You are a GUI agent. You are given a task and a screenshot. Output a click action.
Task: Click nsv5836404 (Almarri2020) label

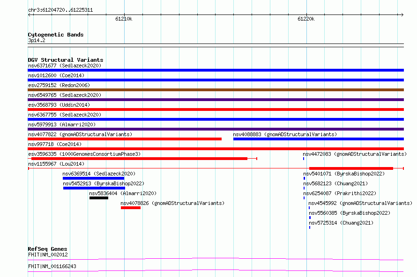[123, 193]
